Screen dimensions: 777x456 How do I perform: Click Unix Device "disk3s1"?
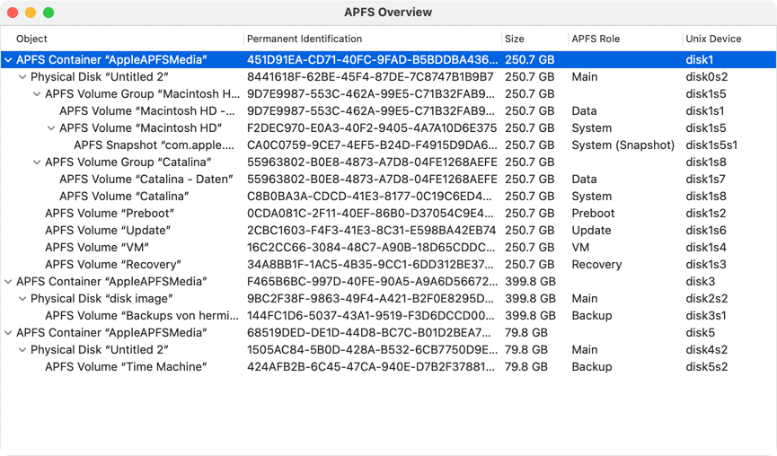pos(706,316)
